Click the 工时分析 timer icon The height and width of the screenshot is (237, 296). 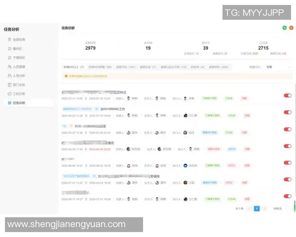pos(10,94)
